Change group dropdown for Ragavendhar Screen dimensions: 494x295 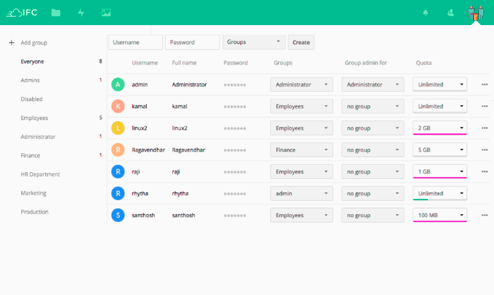click(302, 150)
